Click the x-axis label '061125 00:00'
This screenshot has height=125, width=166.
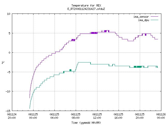(33, 116)
